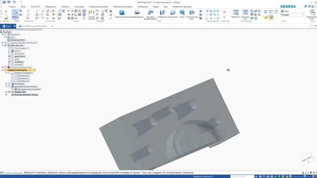Image resolution: width=317 pixels, height=178 pixels.
Task: Click the Save icon in quick access toolbar
Action: click(4, 2)
